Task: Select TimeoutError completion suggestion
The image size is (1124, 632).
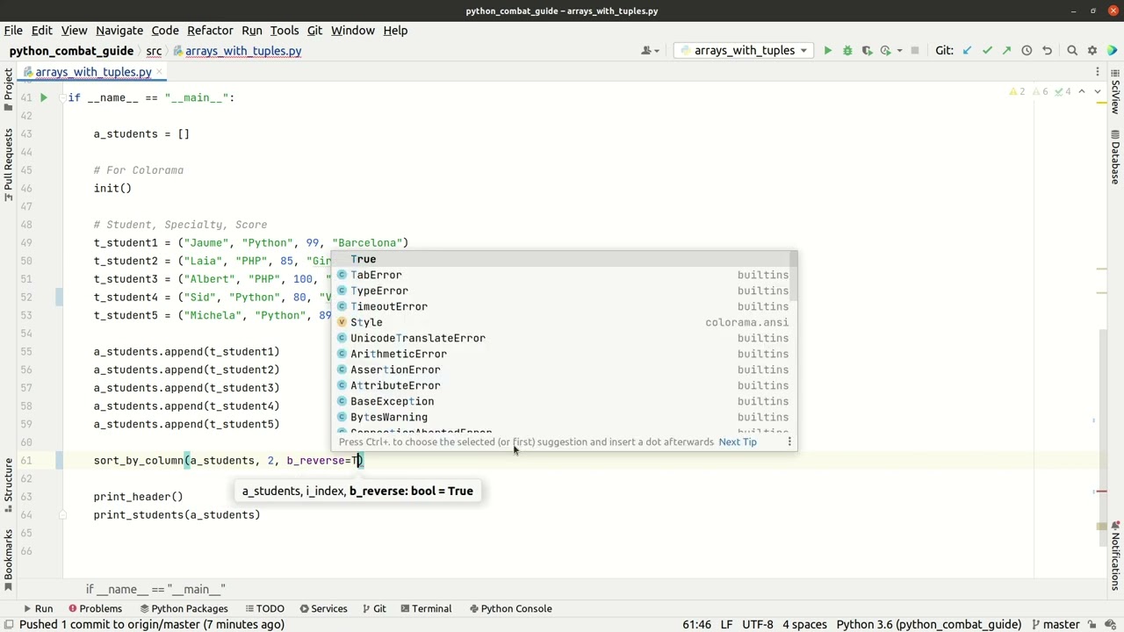Action: (562, 306)
